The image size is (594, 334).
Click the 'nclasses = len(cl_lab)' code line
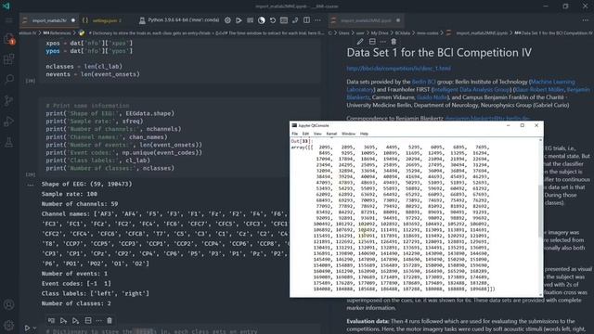click(x=84, y=66)
